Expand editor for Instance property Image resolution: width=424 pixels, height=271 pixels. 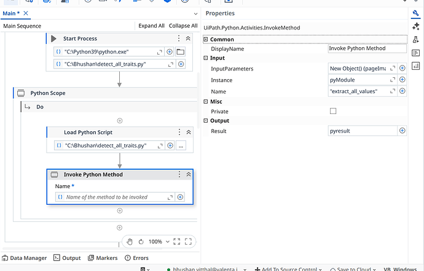pyautogui.click(x=393, y=80)
